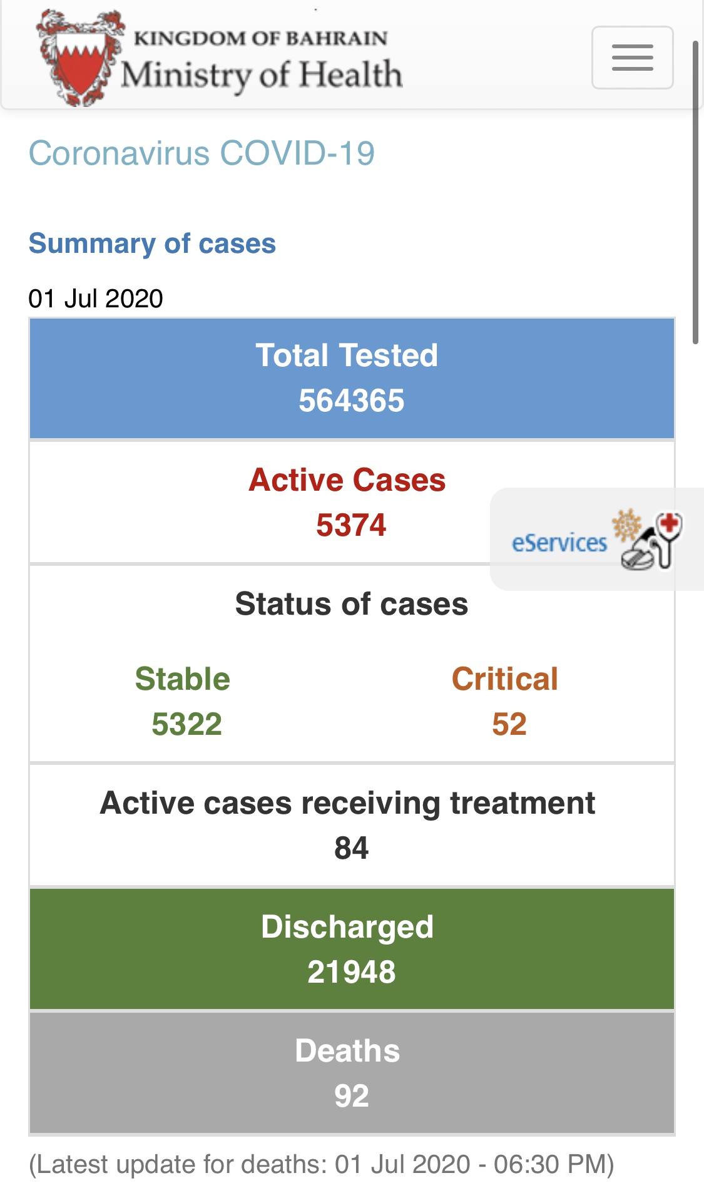Open the hamburger navigation menu
This screenshot has height=1183, width=704.
[x=632, y=58]
